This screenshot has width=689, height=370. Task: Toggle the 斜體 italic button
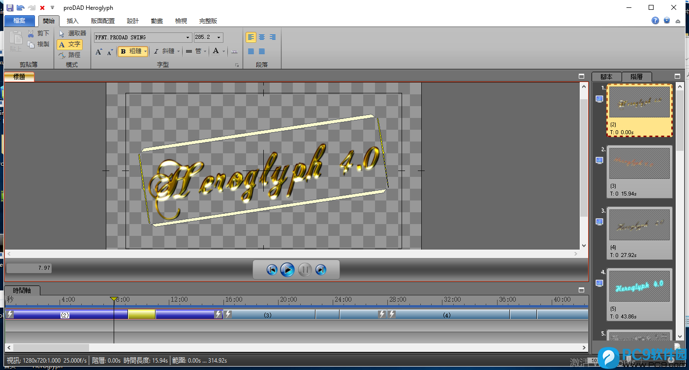pyautogui.click(x=163, y=51)
